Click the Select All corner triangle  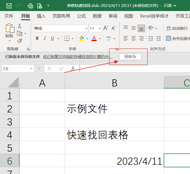13,82
